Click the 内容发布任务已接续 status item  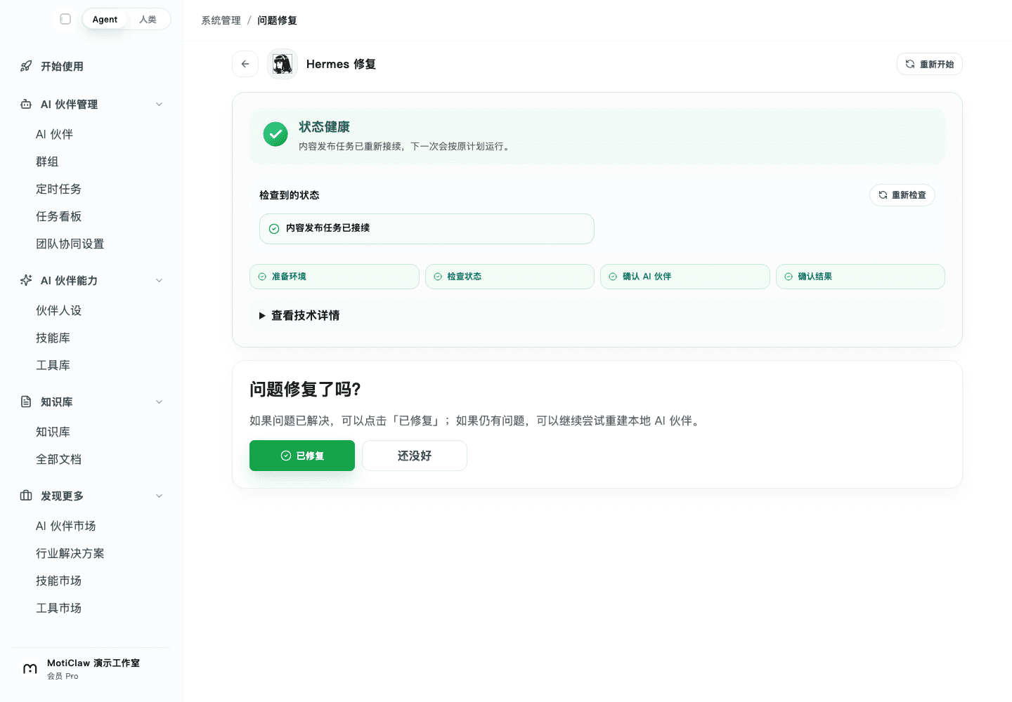[x=427, y=229]
